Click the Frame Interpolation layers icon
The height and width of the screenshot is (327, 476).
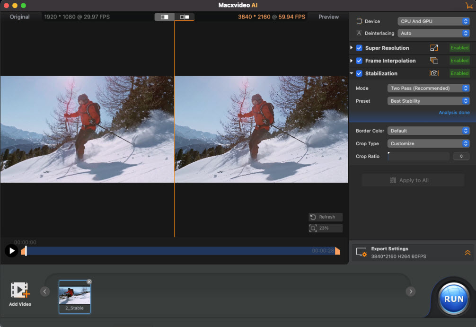point(434,61)
